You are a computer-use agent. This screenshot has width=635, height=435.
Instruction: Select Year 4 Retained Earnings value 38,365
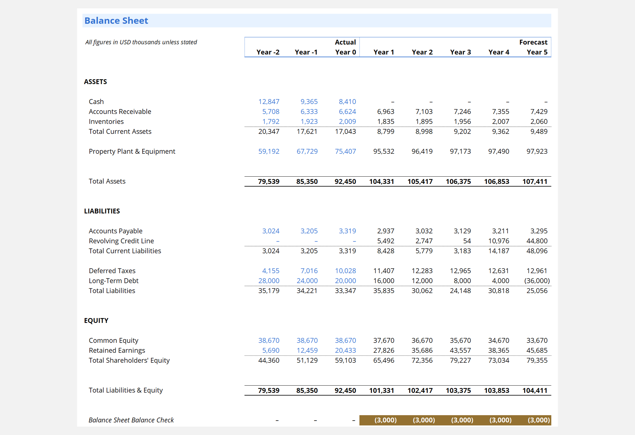[x=498, y=350]
